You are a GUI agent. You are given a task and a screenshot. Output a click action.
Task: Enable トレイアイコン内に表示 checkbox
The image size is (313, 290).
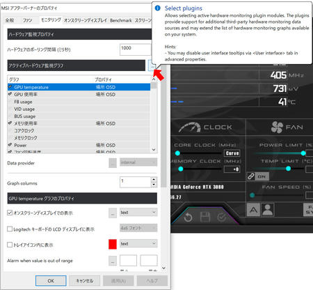click(x=10, y=245)
